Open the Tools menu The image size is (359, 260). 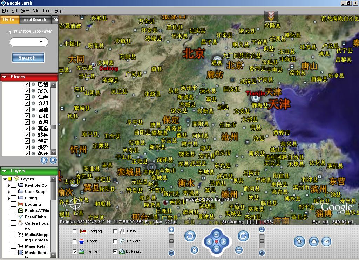tap(47, 11)
